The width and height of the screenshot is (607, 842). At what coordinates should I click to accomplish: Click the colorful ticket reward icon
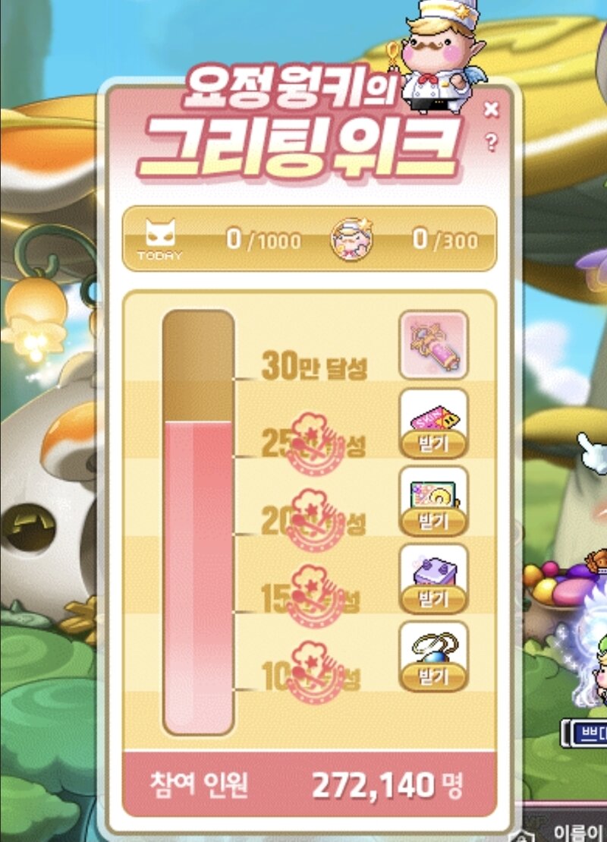(x=434, y=494)
